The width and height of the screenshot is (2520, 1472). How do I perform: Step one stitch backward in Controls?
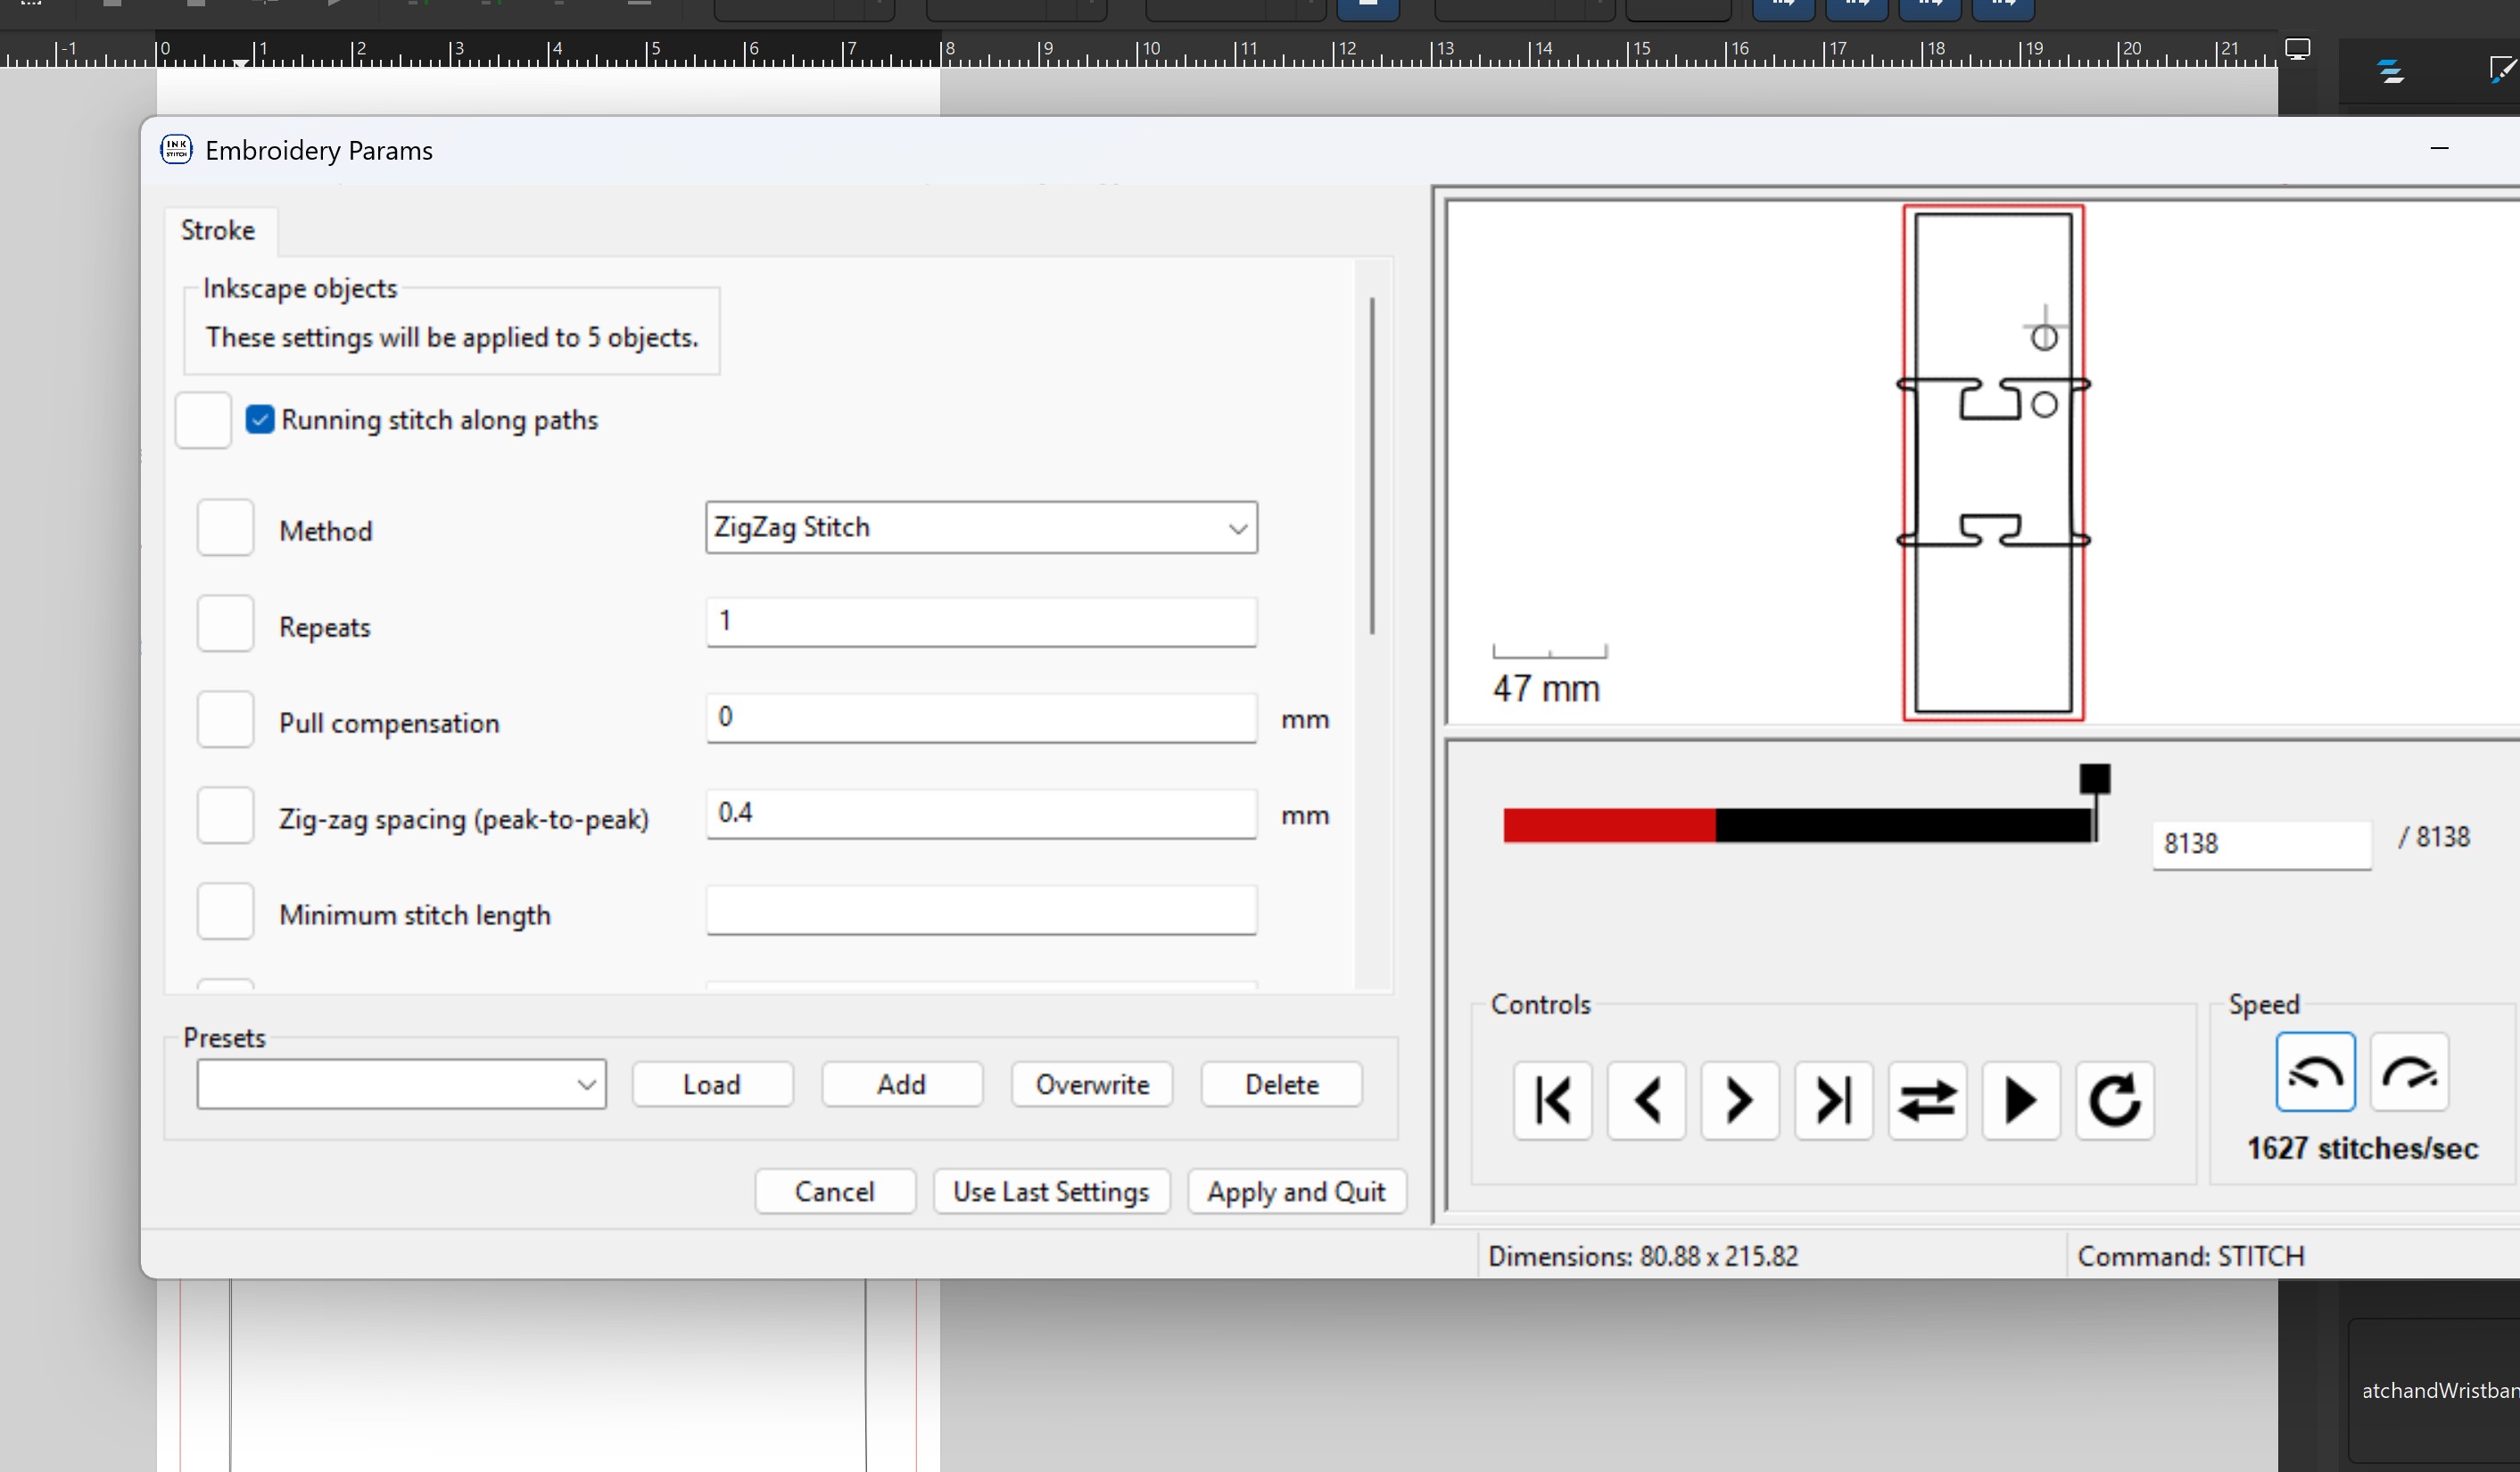point(1646,1100)
